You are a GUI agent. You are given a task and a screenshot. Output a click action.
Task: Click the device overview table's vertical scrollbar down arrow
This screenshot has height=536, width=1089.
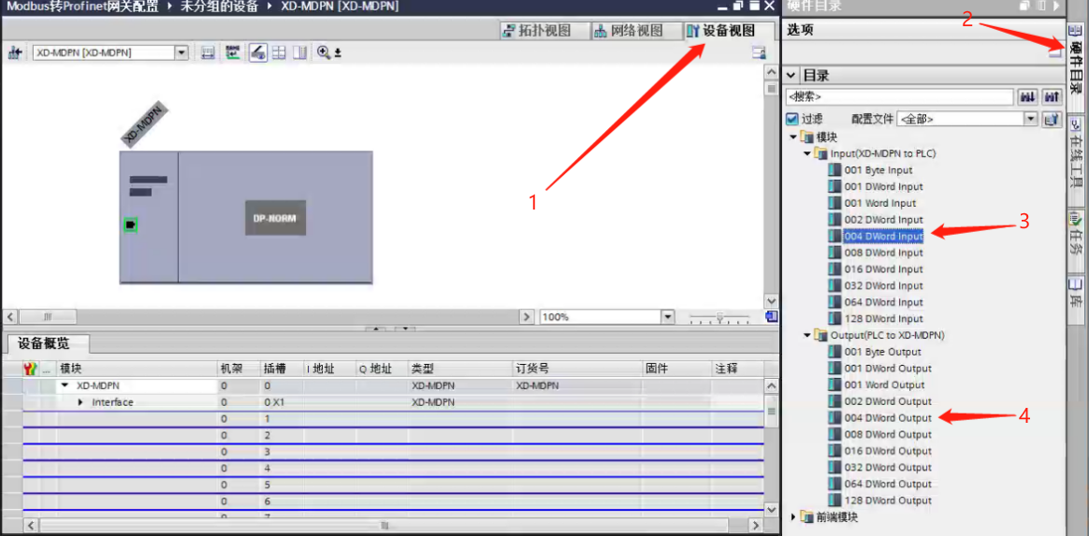(771, 509)
